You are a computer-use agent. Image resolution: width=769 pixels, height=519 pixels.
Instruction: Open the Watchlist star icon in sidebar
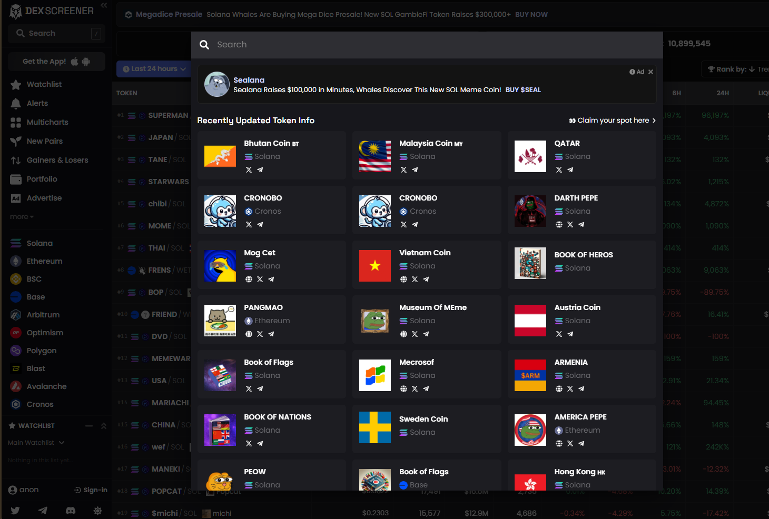point(16,84)
